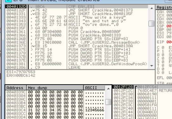Click stack value 00060190

click(147, 94)
